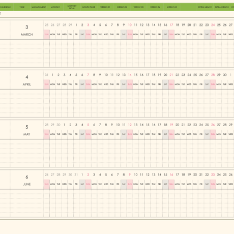The width and height of the screenshot is (234, 234).
Task: Click date 20 in the June row
Action: coord(195,174)
